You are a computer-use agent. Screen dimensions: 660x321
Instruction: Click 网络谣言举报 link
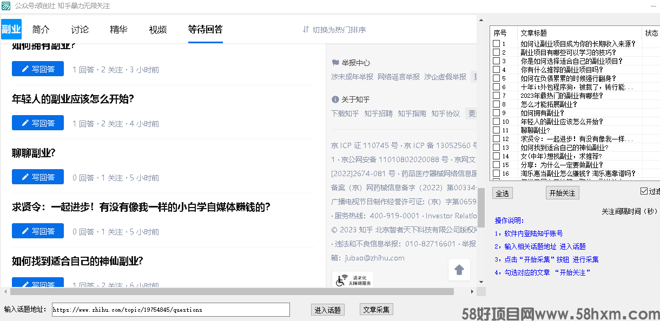399,77
